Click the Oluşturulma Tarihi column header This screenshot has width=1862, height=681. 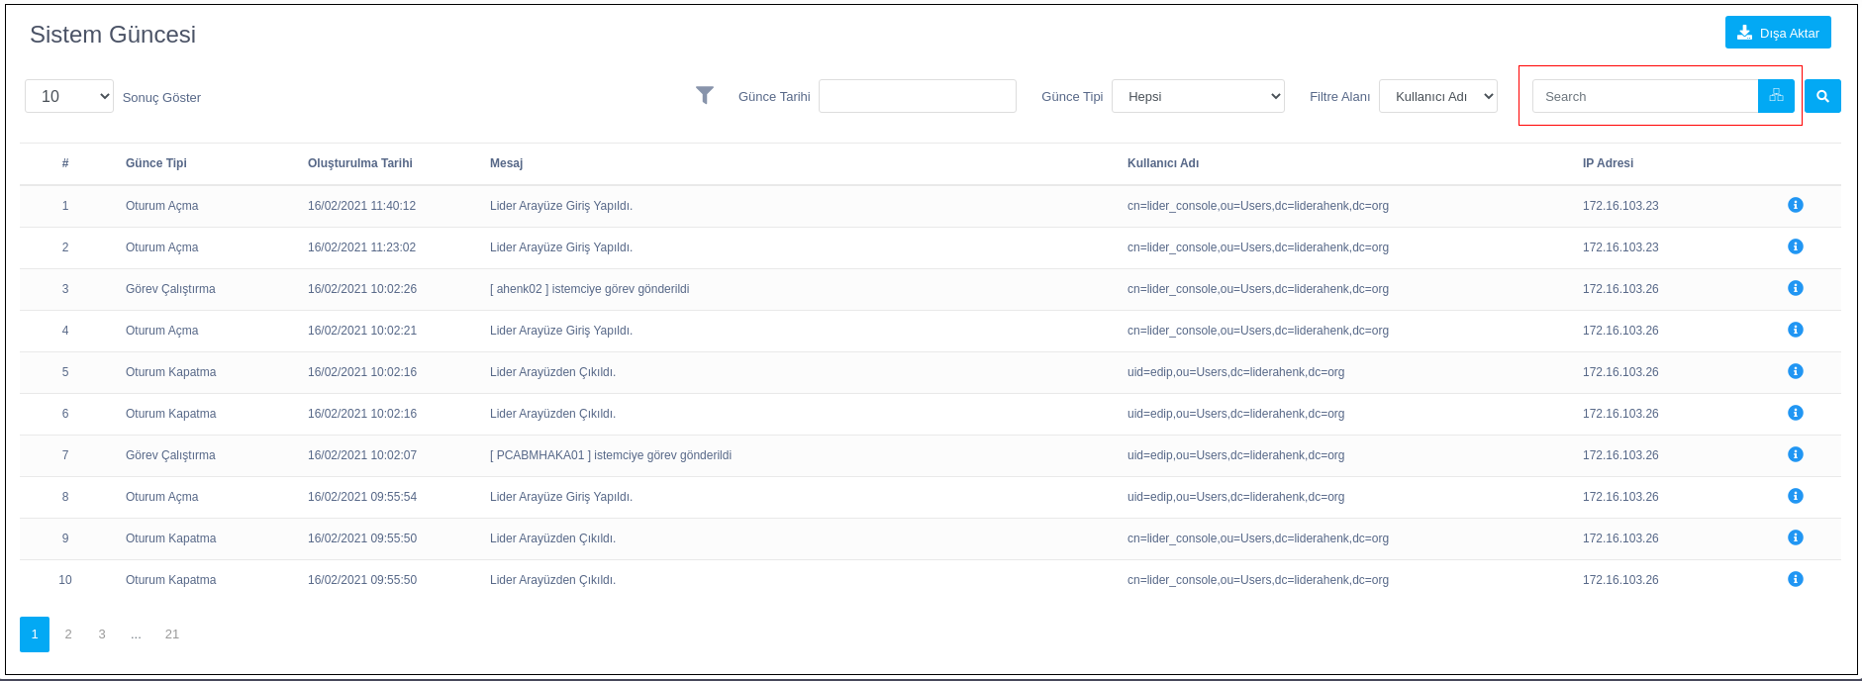tap(359, 163)
